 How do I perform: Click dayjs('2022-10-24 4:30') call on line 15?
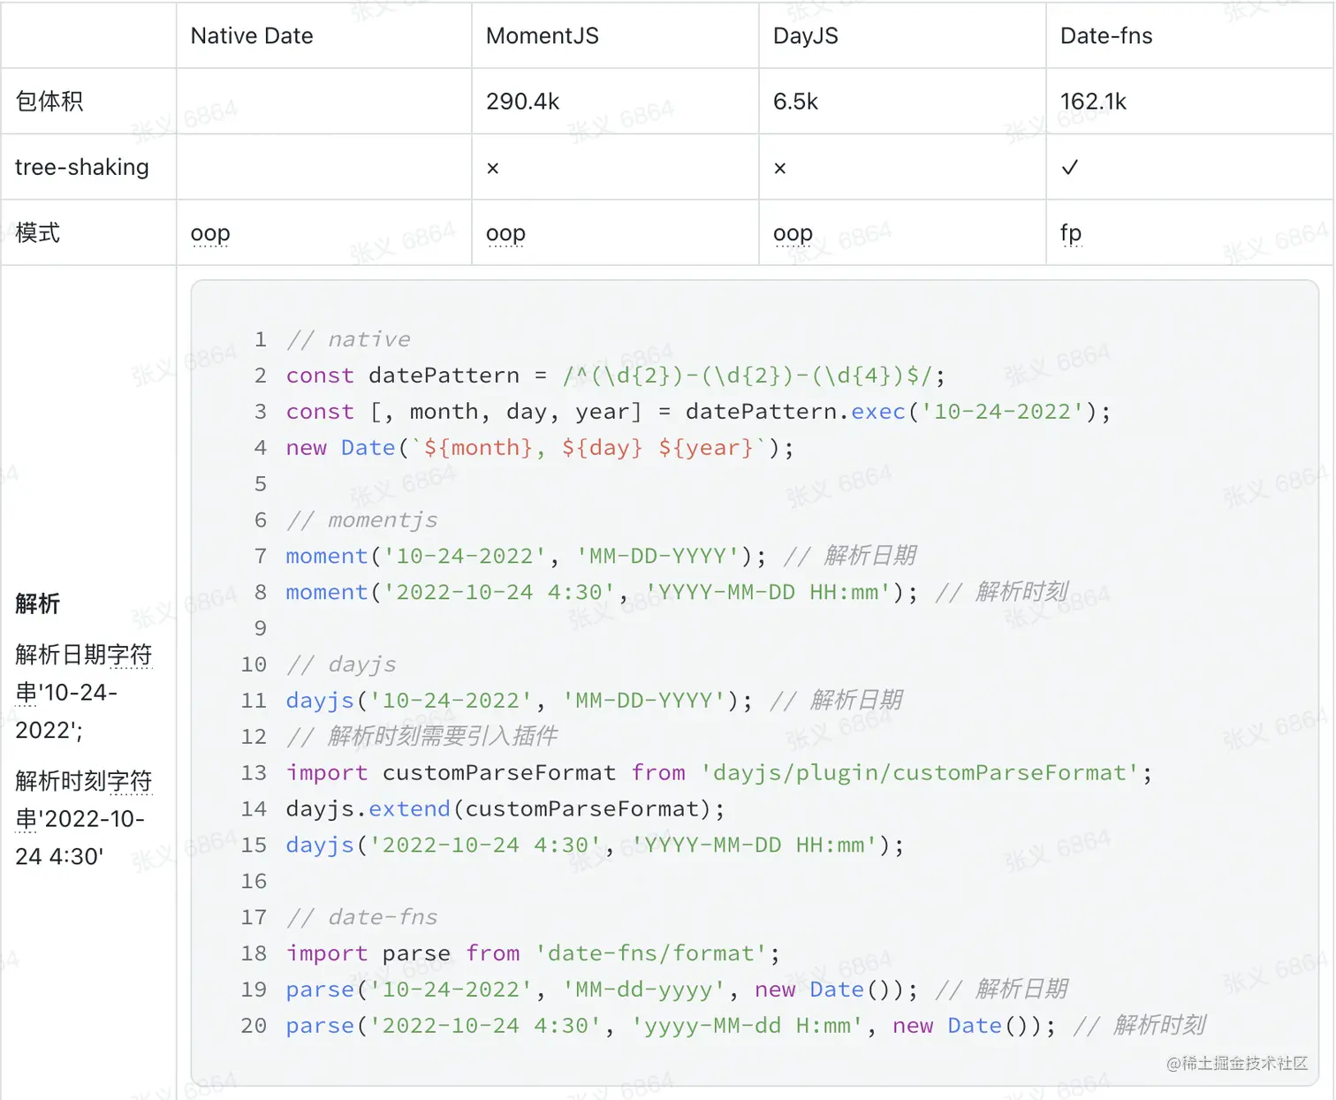pyautogui.click(x=595, y=846)
